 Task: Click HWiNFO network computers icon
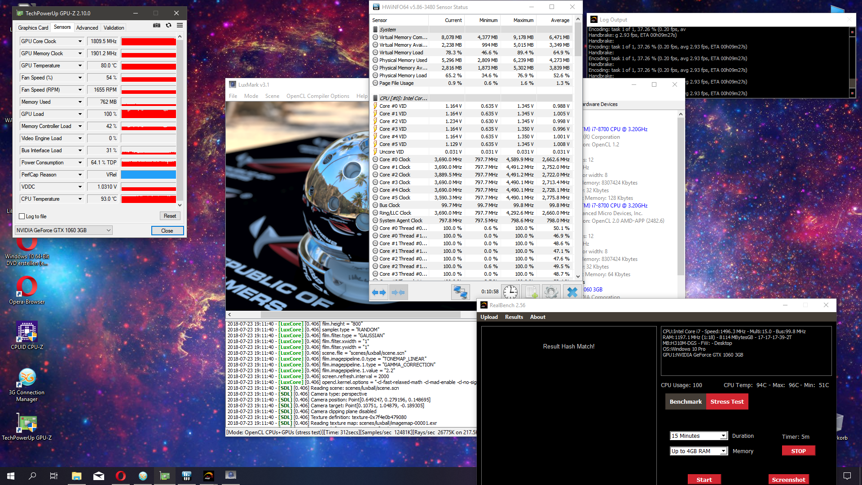(x=460, y=292)
